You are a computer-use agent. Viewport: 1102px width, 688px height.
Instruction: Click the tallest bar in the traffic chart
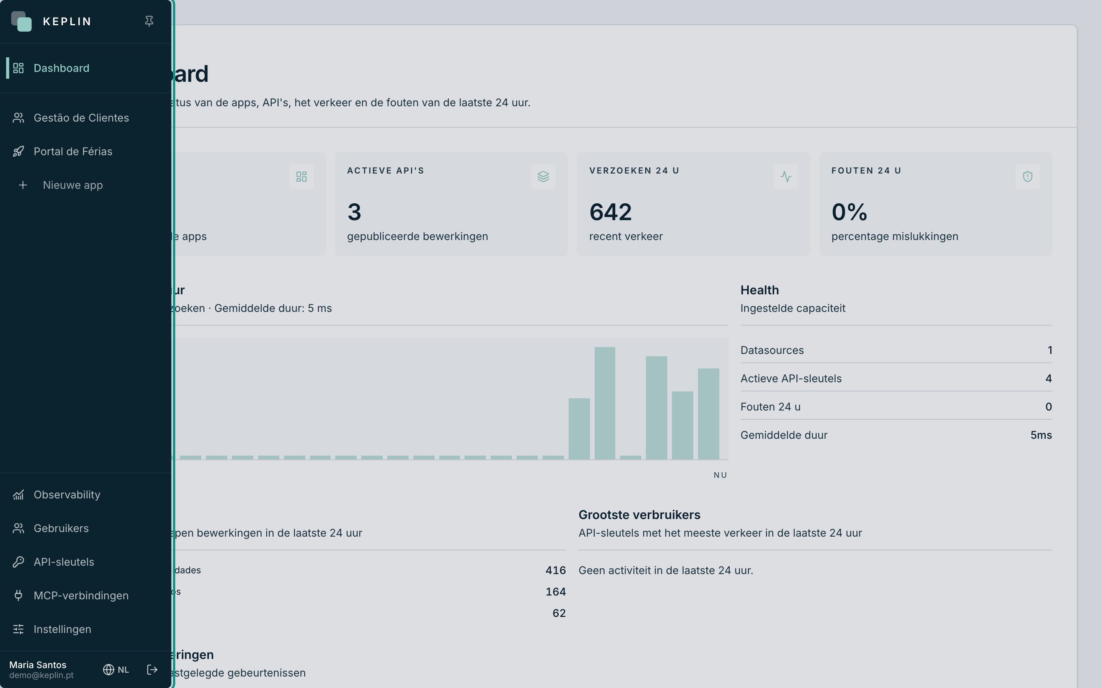605,403
